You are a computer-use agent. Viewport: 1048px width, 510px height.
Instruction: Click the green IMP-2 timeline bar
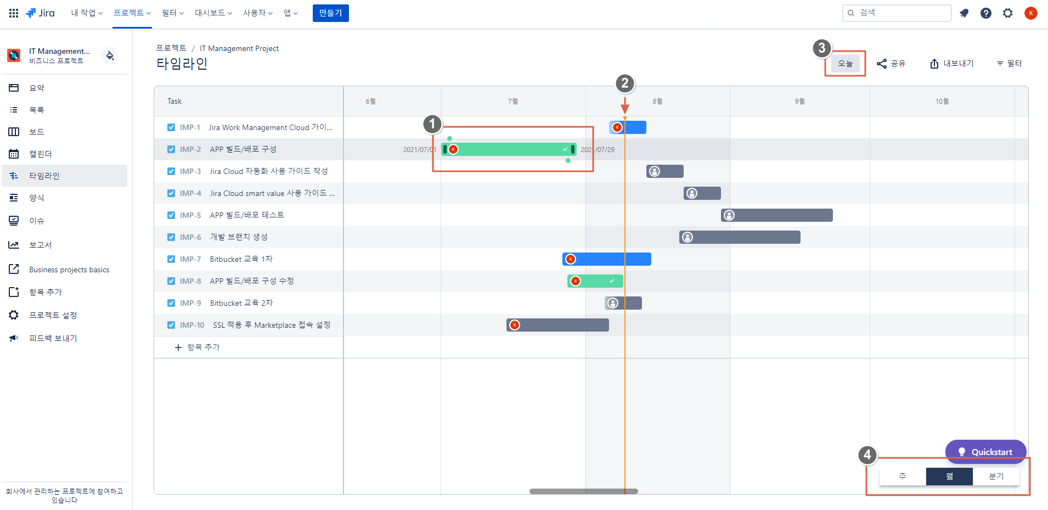tap(509, 149)
